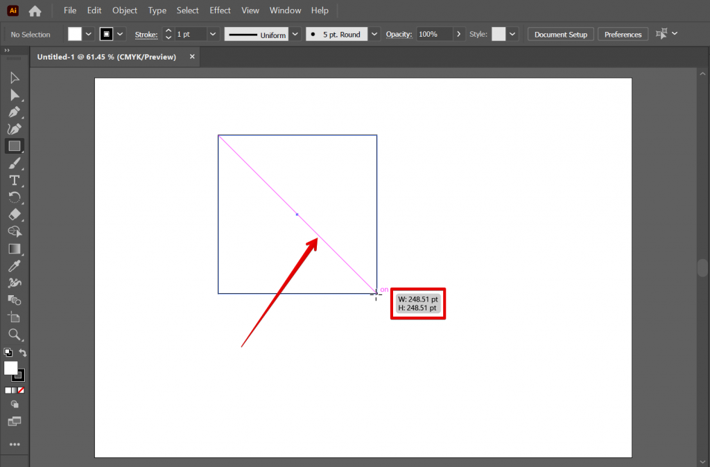This screenshot has height=467, width=710.
Task: Choose the Paintbrush tool
Action: coord(14,164)
